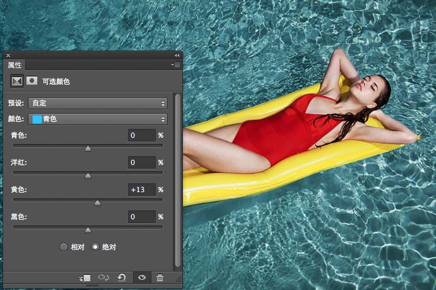Toggle adjustment layer visibility eye
The height and width of the screenshot is (290, 436).
pos(141,277)
